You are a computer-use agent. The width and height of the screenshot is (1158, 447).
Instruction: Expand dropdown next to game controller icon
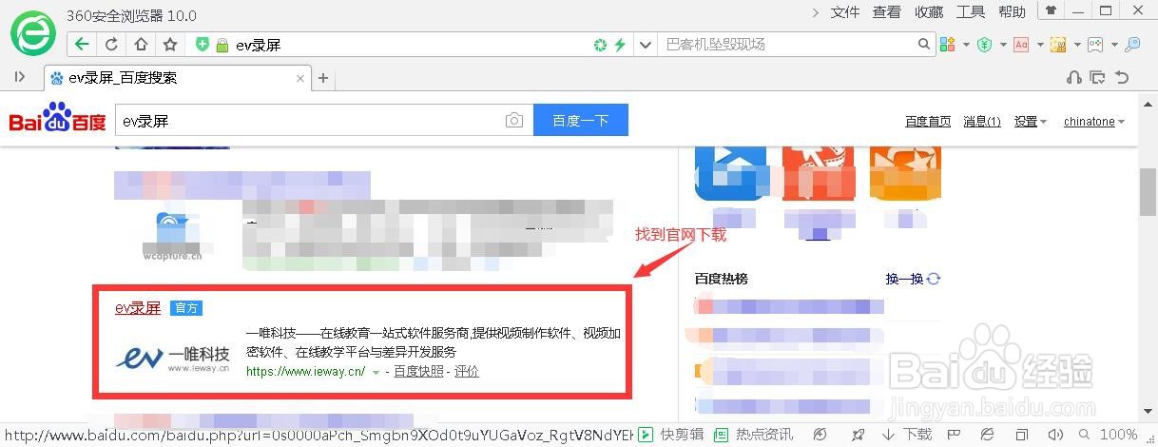click(x=1113, y=45)
